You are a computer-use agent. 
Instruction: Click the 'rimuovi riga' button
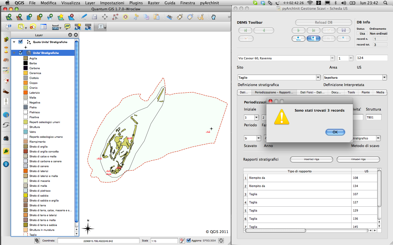(x=358, y=159)
